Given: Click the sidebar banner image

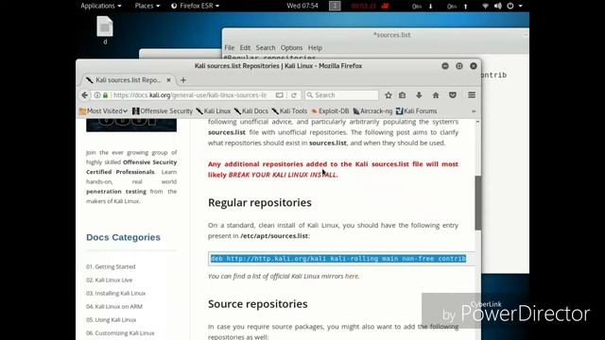Looking at the screenshot, I should pyautogui.click(x=131, y=126).
